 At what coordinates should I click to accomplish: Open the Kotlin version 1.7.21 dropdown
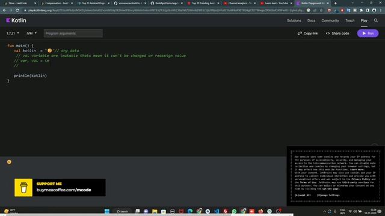click(13, 34)
